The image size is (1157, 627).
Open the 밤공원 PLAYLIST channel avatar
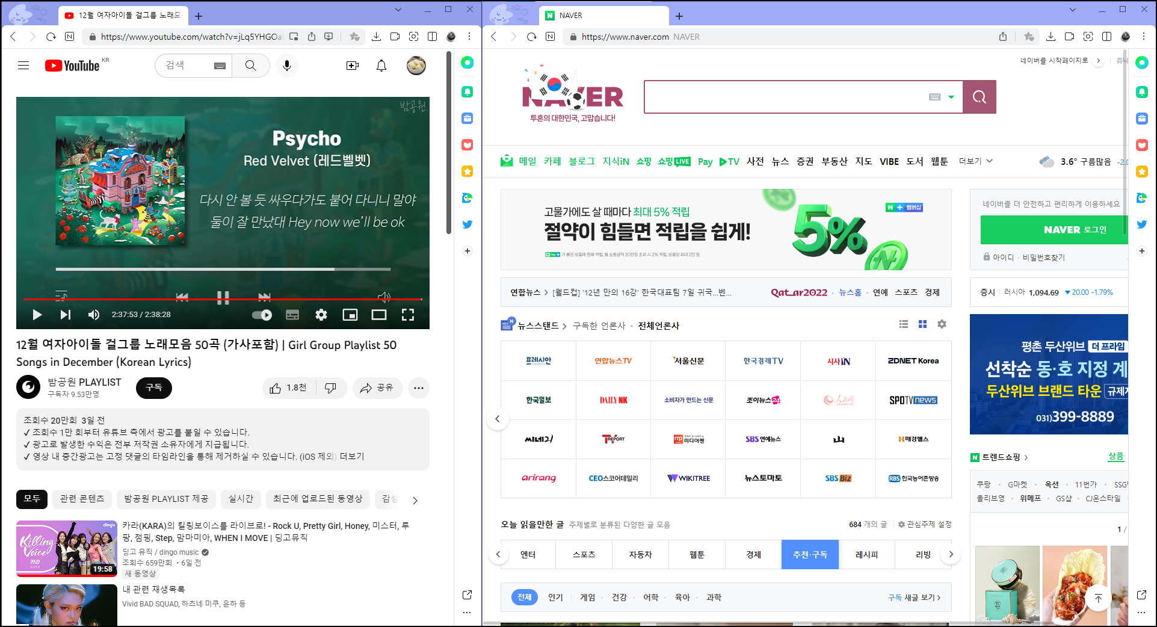coord(28,388)
